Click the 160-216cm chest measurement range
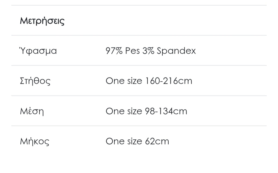This screenshot has height=173, width=278. (x=168, y=81)
